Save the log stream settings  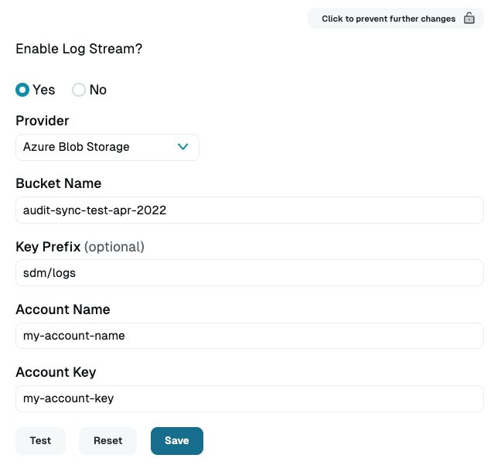pyautogui.click(x=176, y=441)
